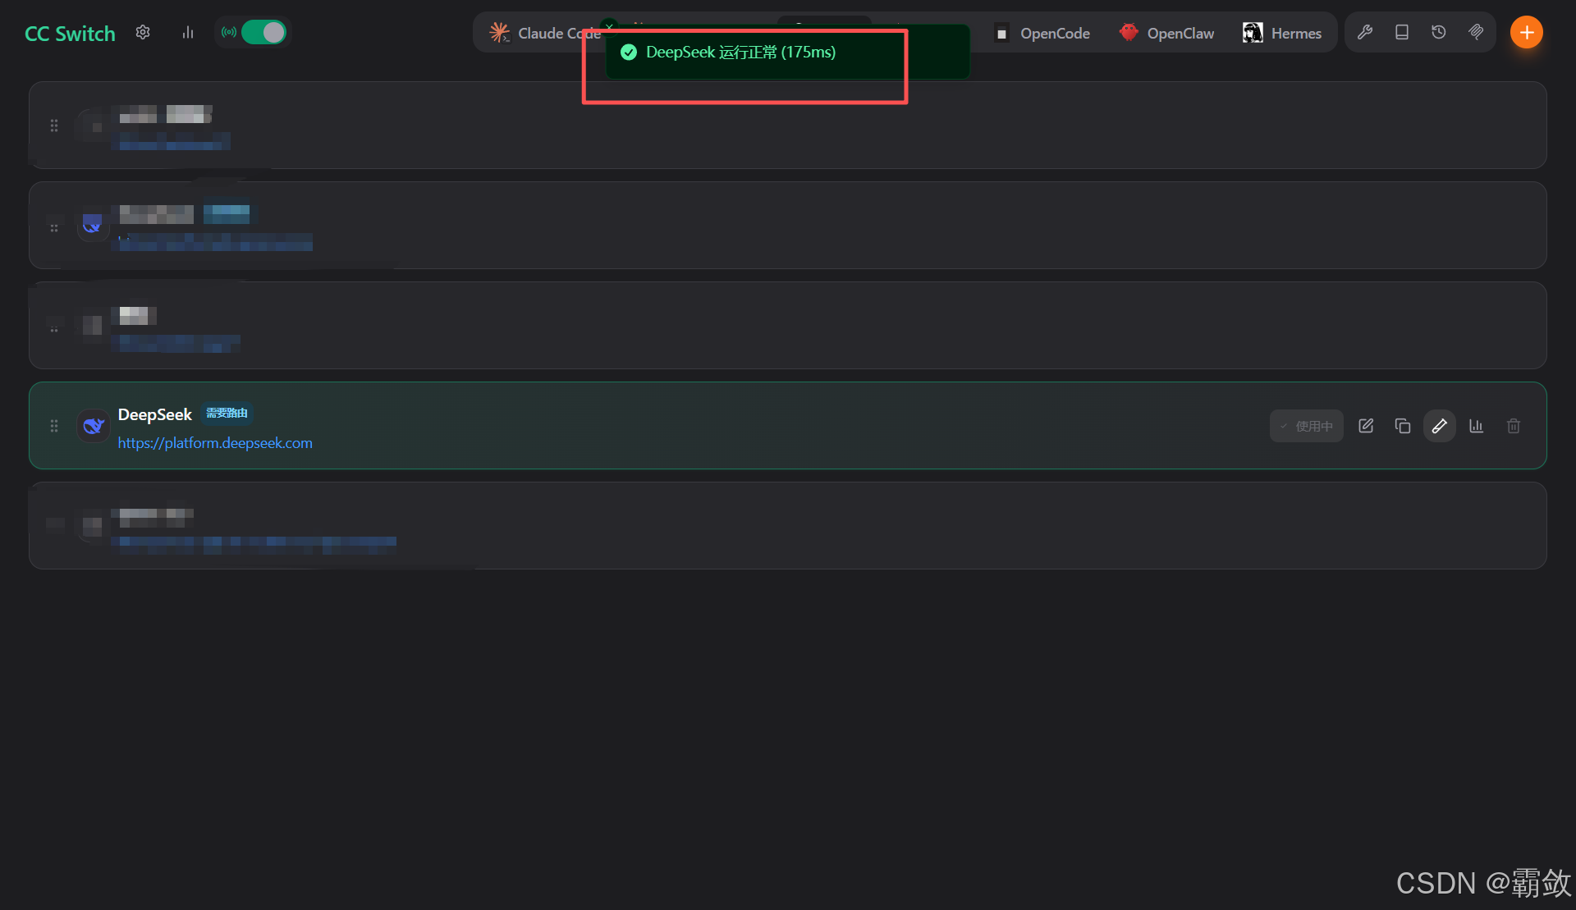Click the Claude Code starburst icon
The image size is (1576, 910).
pyautogui.click(x=499, y=33)
